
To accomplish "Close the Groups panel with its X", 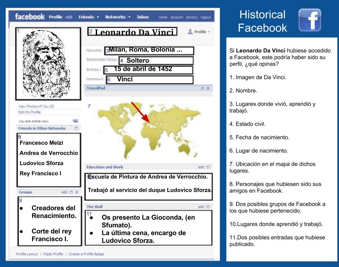I will point(77,192).
